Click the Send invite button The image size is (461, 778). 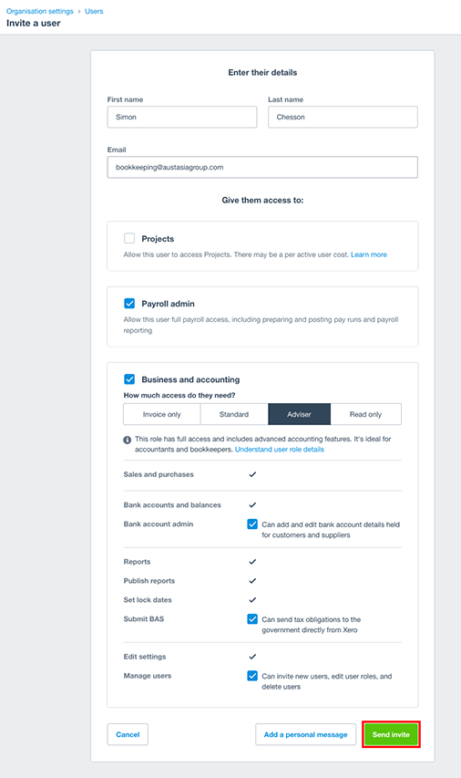point(391,734)
